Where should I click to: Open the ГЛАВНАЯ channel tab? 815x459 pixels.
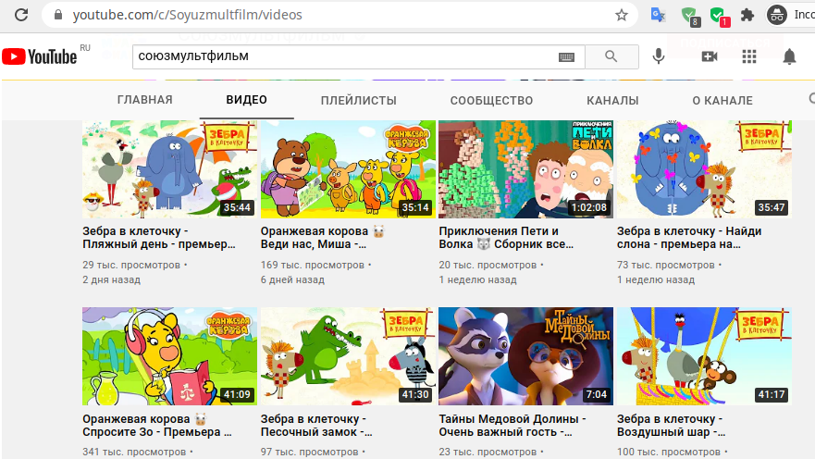click(145, 100)
